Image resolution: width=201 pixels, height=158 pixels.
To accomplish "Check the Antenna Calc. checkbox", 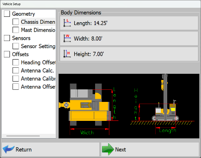I will pyautogui.click(x=16, y=70).
